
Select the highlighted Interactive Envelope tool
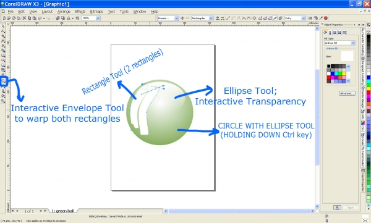pyautogui.click(x=3, y=81)
